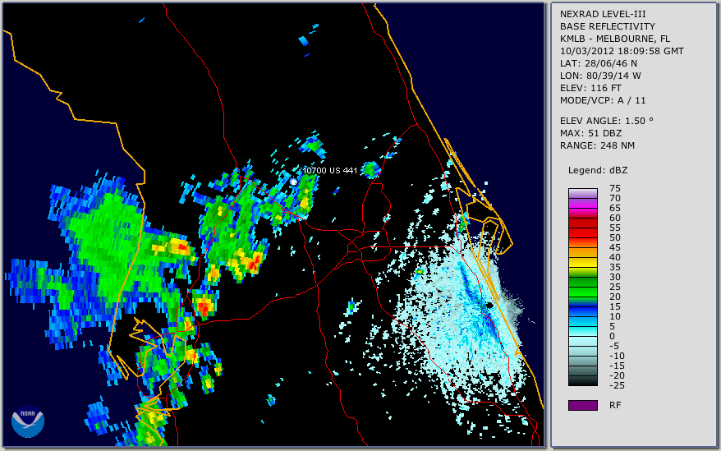Image resolution: width=721 pixels, height=451 pixels.
Task: Select the 'ELEV ANGLE: 1.50 °' line
Action: pos(606,121)
